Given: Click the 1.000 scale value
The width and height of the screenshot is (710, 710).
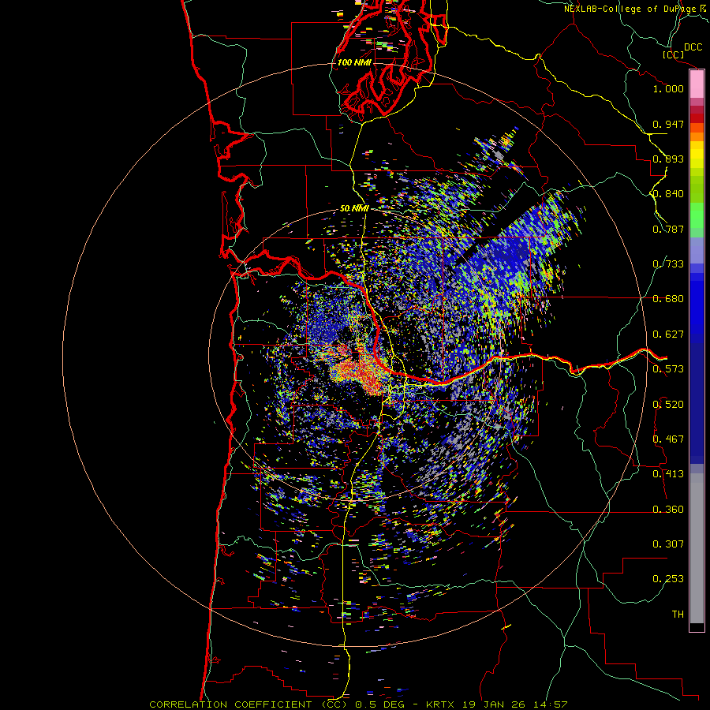Looking at the screenshot, I should point(668,88).
